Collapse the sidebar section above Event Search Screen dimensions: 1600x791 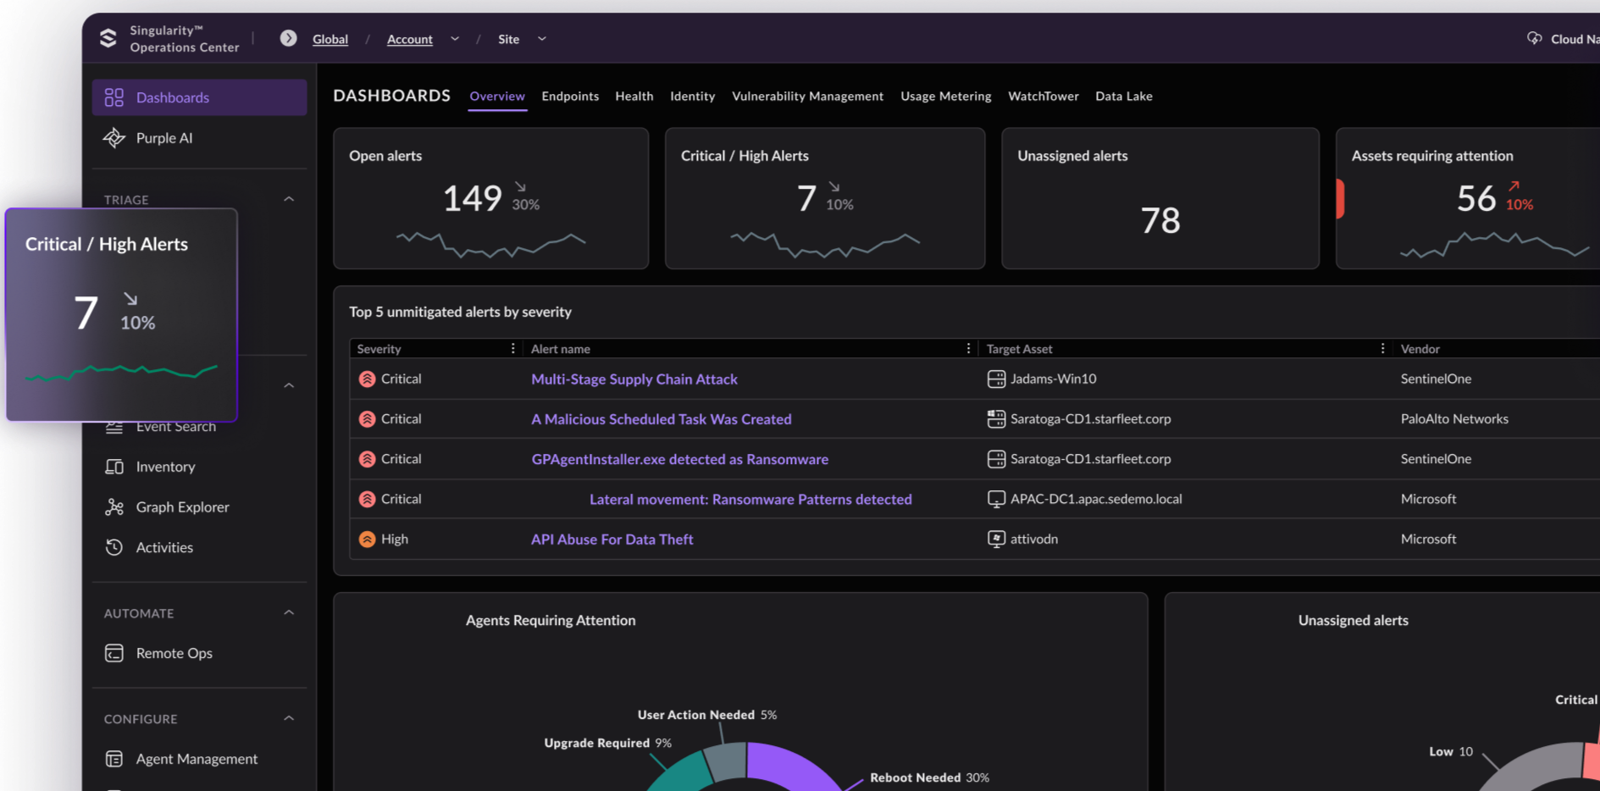[x=289, y=385]
